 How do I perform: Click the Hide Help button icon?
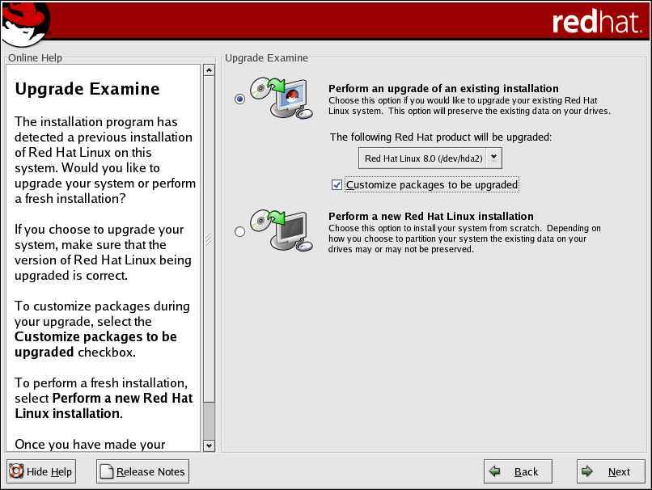tap(16, 471)
